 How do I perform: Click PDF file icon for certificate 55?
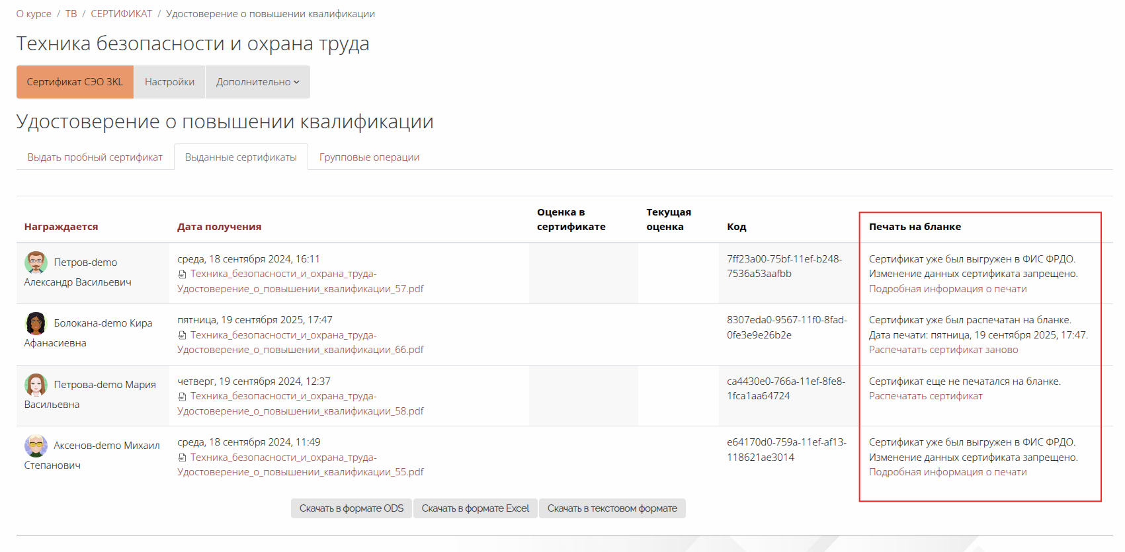[x=182, y=457]
